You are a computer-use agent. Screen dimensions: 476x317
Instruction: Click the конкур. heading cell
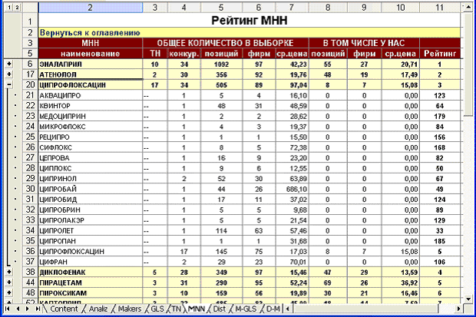pyautogui.click(x=183, y=54)
